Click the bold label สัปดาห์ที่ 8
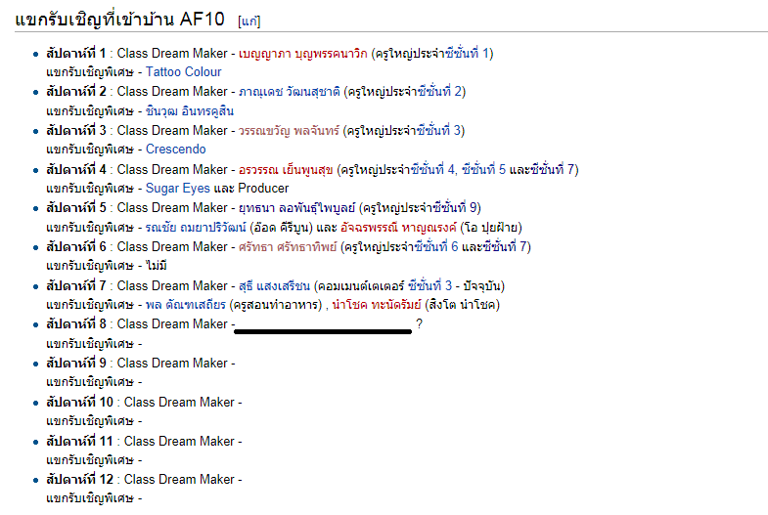This screenshot has height=515, width=768. point(76,324)
